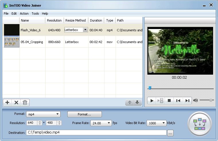This screenshot has width=218, height=141.
Task: Click the plus icon to add a video
Action: (x=7, y=103)
